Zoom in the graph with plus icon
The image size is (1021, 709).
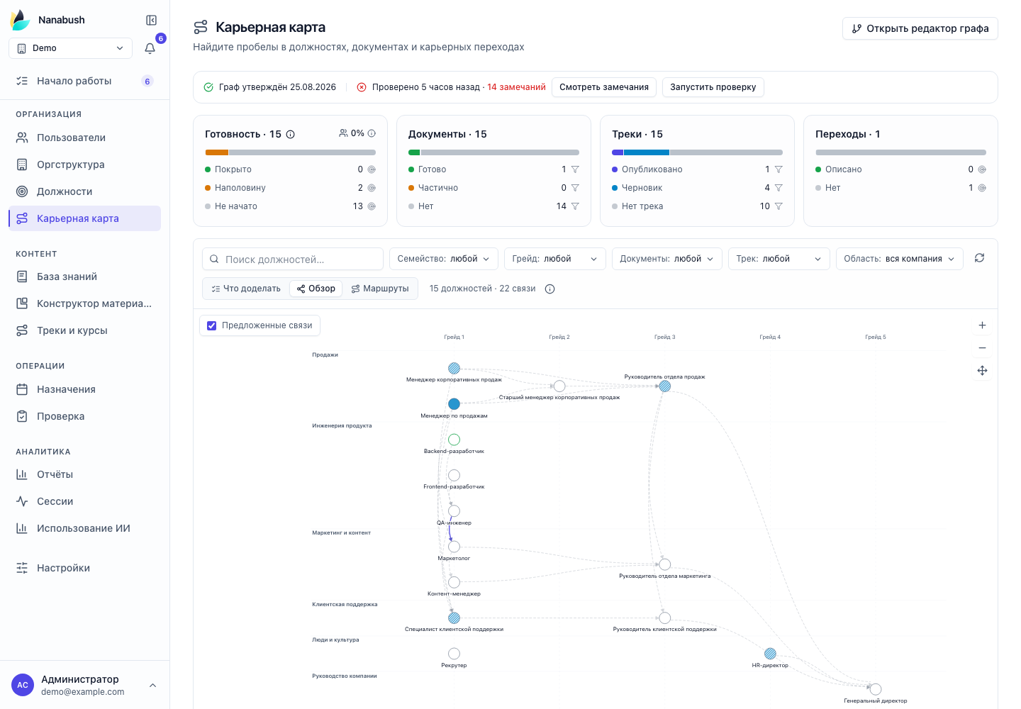[x=982, y=325]
